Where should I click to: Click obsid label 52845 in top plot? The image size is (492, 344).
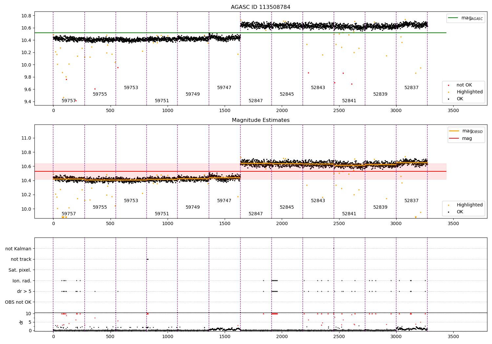287,94
